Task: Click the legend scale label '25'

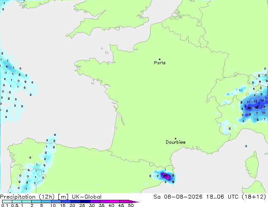Action: point(82,205)
